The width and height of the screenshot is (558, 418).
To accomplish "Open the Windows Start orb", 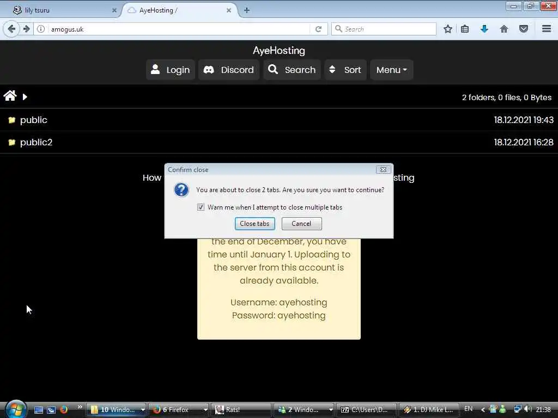I will pos(16,409).
